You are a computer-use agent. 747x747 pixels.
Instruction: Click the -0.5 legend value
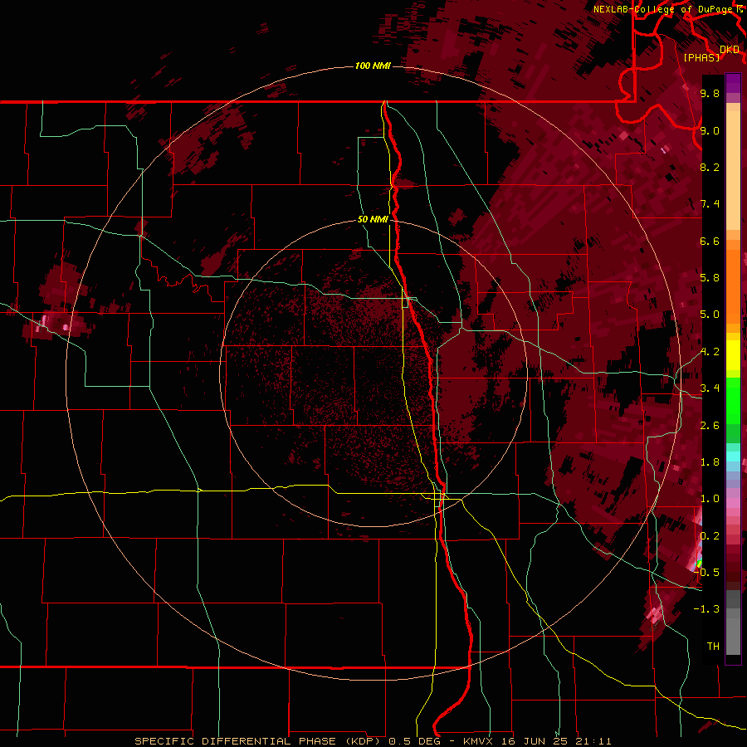coord(707,573)
